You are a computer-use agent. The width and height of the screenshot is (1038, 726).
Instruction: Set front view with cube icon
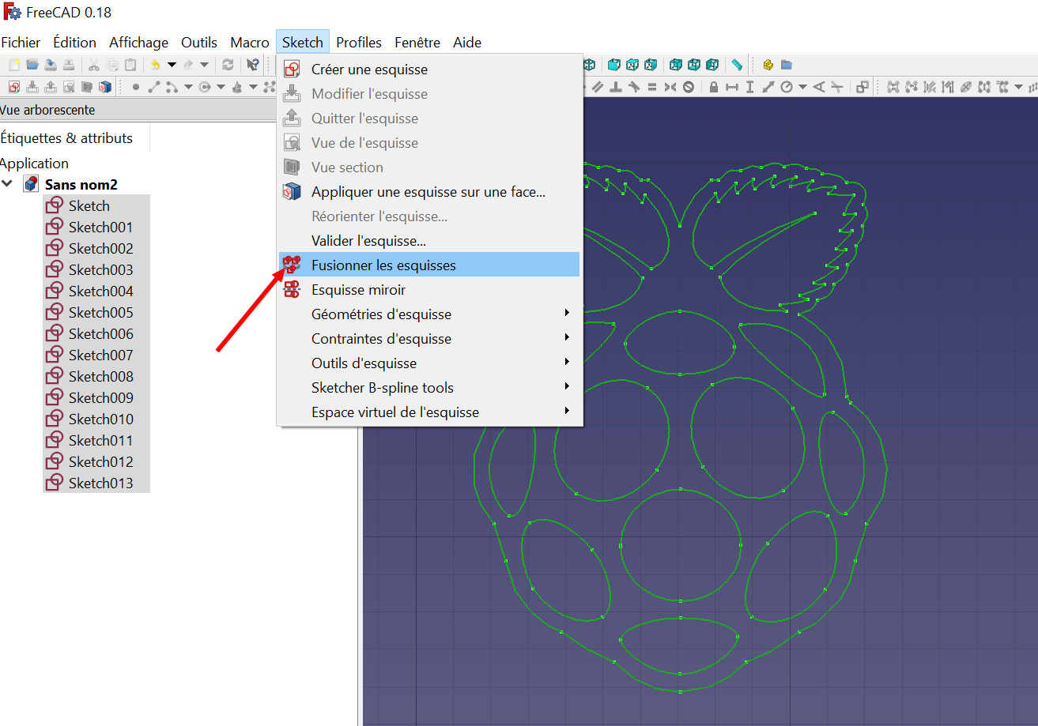(614, 65)
